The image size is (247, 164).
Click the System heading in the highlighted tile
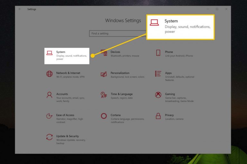61,52
